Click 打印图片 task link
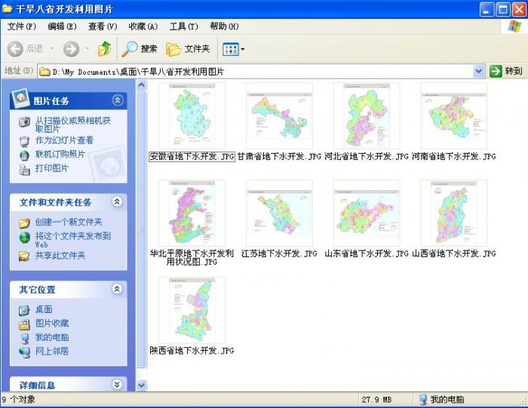The height and width of the screenshot is (408, 528). pyautogui.click(x=51, y=168)
